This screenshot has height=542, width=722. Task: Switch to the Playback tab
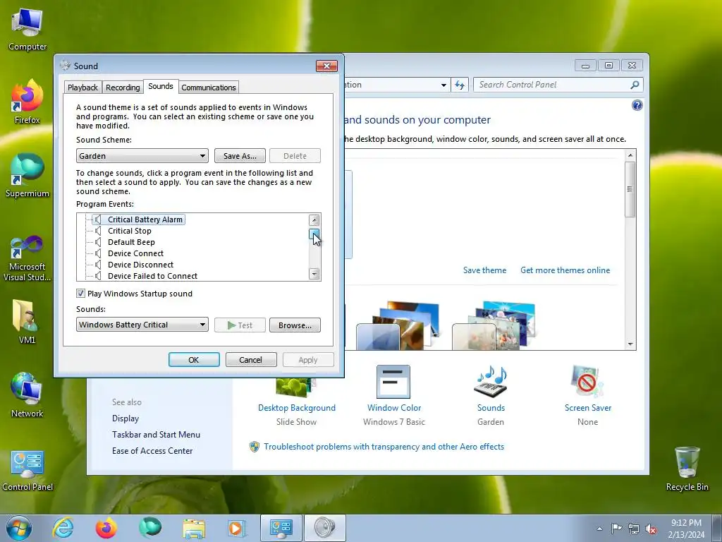pos(83,88)
